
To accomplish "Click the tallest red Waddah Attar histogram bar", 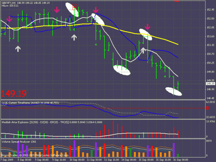I will pyautogui.click(x=113, y=129).
